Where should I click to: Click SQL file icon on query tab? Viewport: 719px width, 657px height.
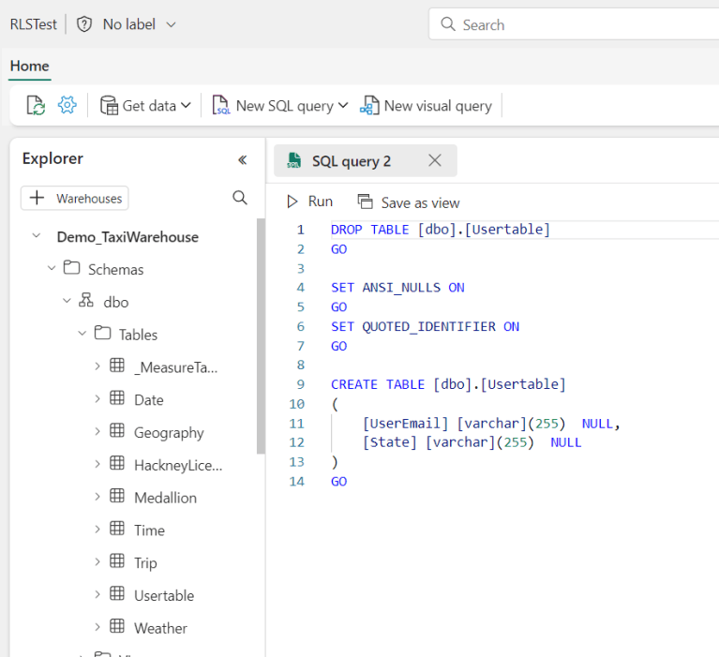click(x=294, y=160)
